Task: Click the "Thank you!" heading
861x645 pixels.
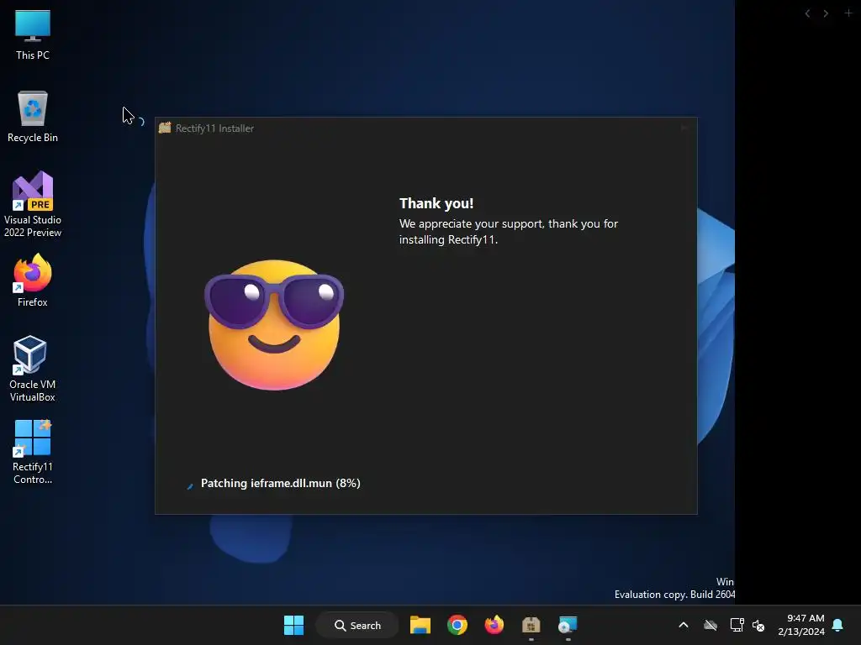Action: click(x=436, y=203)
